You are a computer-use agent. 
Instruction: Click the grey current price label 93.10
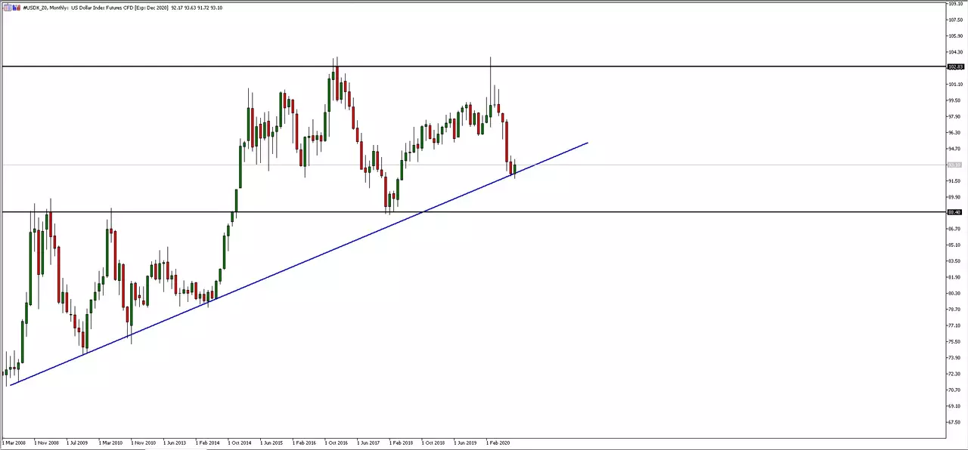[x=956, y=165]
